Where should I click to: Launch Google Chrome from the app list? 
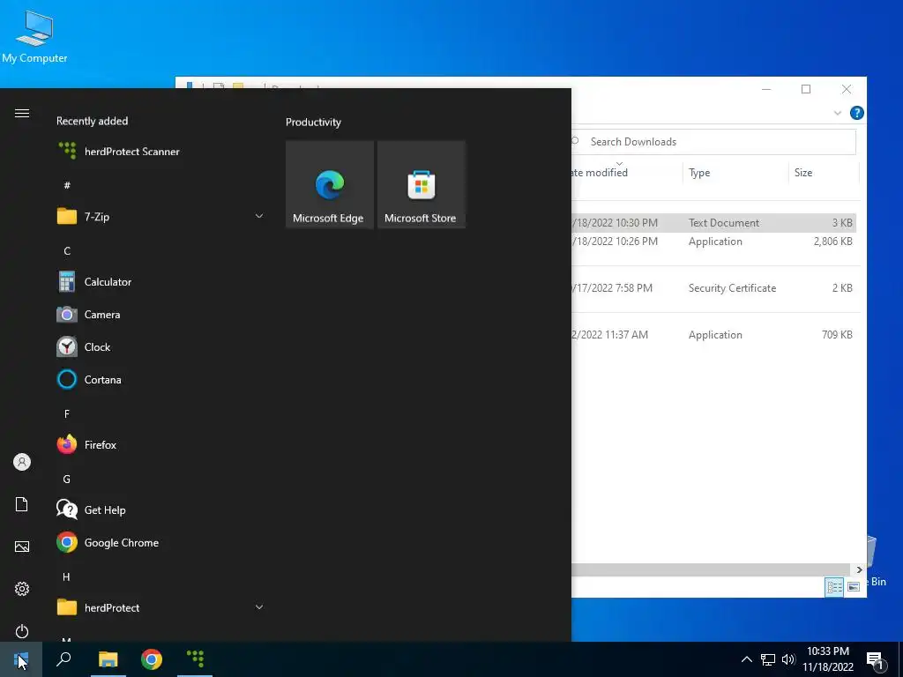tap(108, 542)
